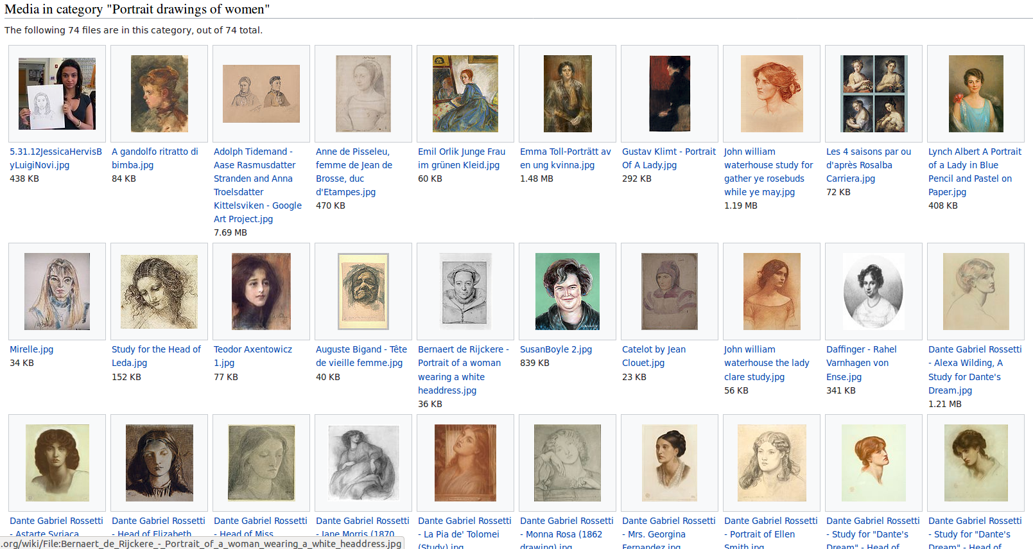The image size is (1033, 549).
Task: Open the Adolph Tidemand double-portrait thumbnail
Action: [x=261, y=94]
